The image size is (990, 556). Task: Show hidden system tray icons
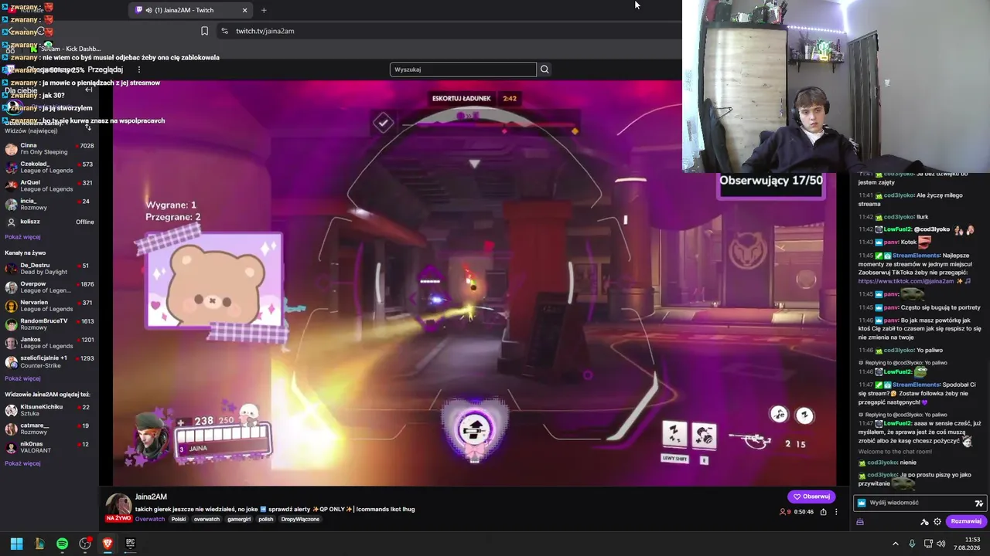896,544
